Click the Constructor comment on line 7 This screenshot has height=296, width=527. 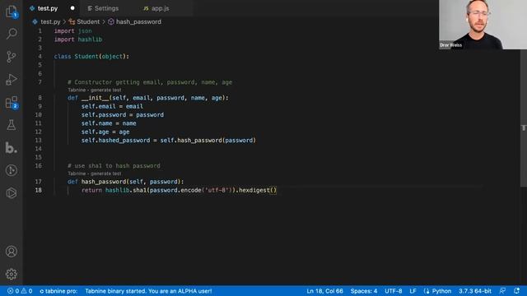(x=150, y=82)
